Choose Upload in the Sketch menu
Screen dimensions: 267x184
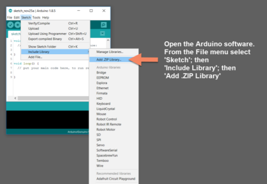[55, 29]
